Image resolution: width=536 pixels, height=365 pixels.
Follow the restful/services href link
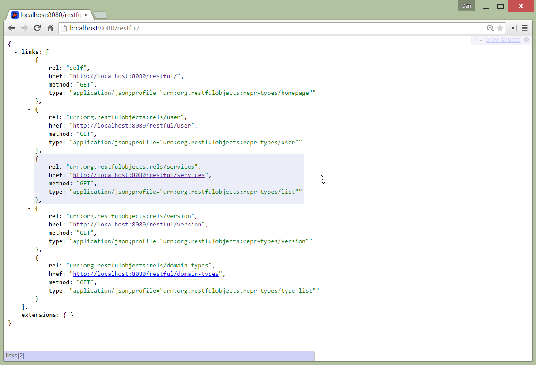click(139, 175)
